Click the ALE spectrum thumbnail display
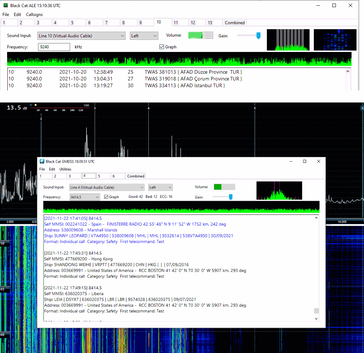Viewport: 364px width, 353px height. pos(288,40)
